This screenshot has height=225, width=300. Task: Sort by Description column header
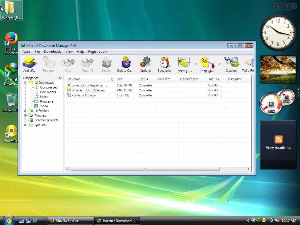point(238,79)
